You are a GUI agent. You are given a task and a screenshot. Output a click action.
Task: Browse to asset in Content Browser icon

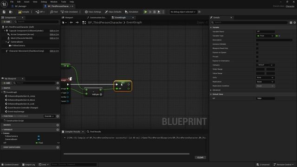(11, 12)
